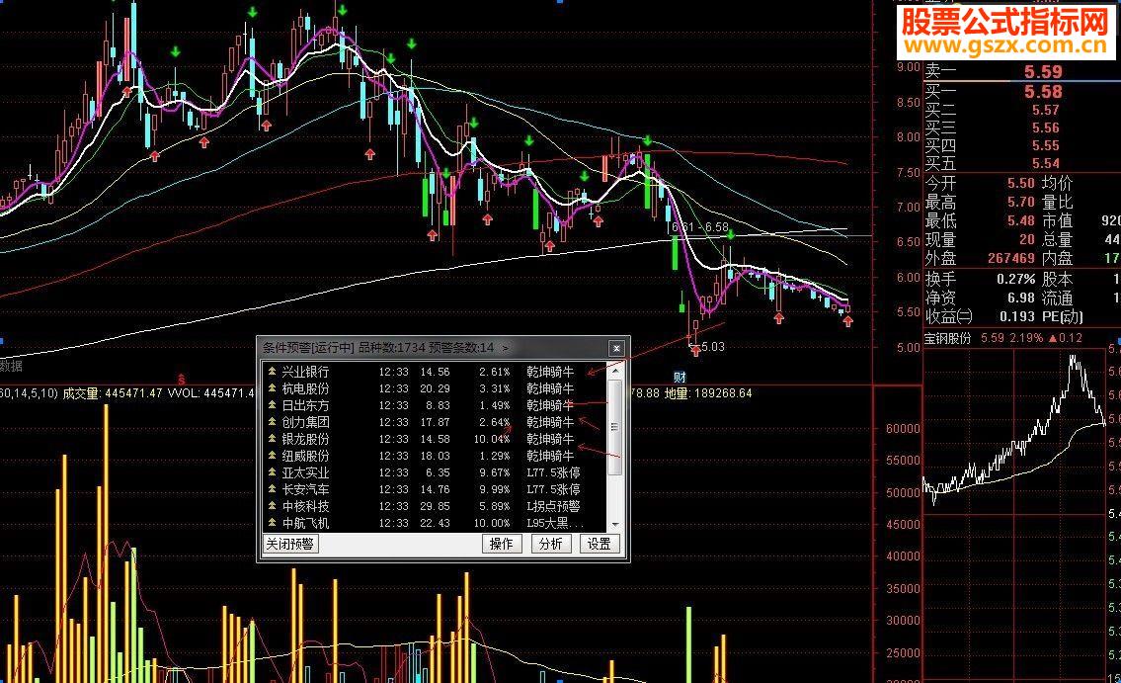Image resolution: width=1121 pixels, height=683 pixels.
Task: Click the alert icon beside 杭电股份
Action: (272, 388)
